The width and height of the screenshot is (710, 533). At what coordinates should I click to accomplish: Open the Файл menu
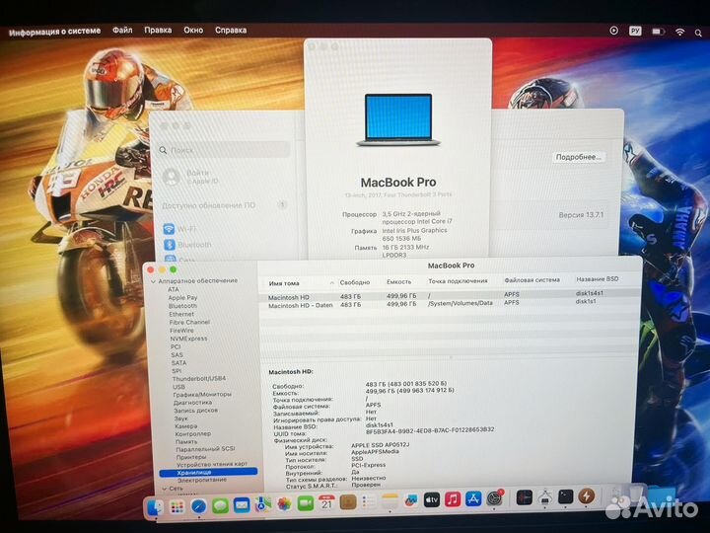[x=122, y=30]
